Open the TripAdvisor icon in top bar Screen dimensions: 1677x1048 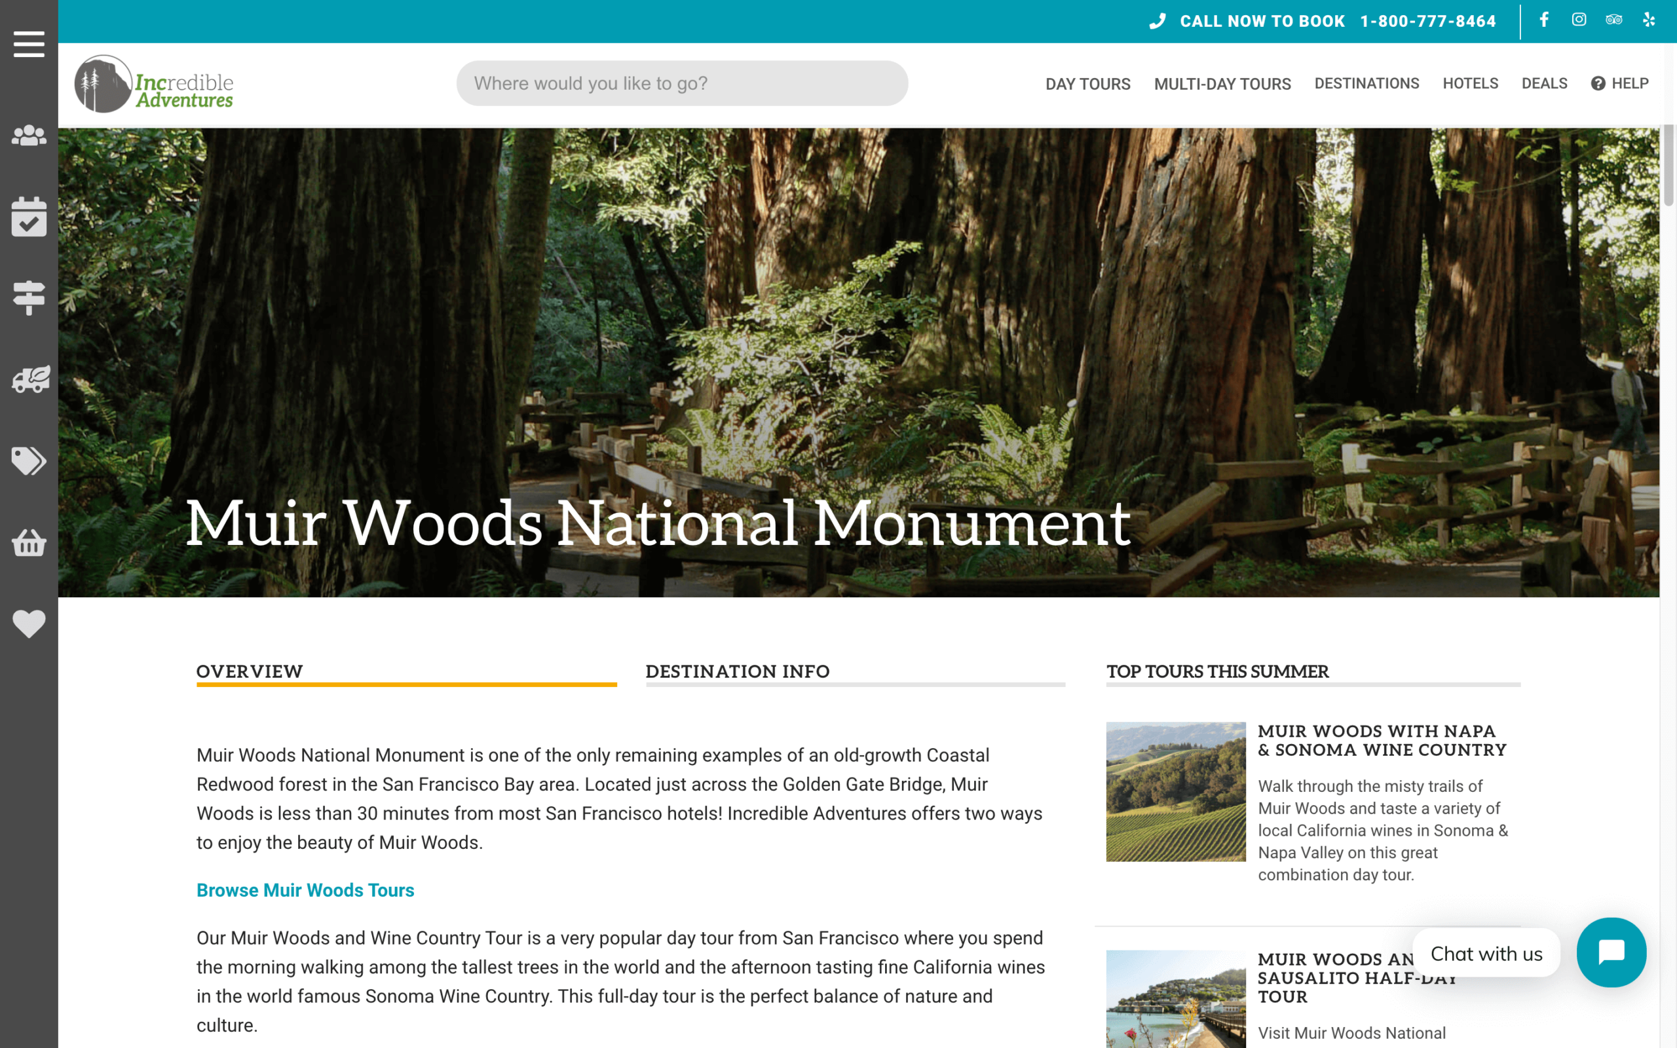coord(1614,20)
